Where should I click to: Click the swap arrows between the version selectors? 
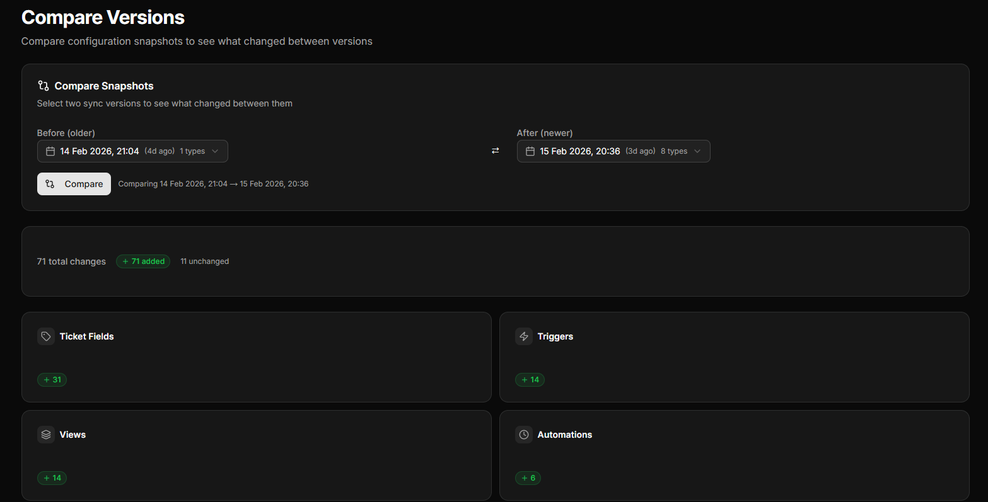pos(495,151)
